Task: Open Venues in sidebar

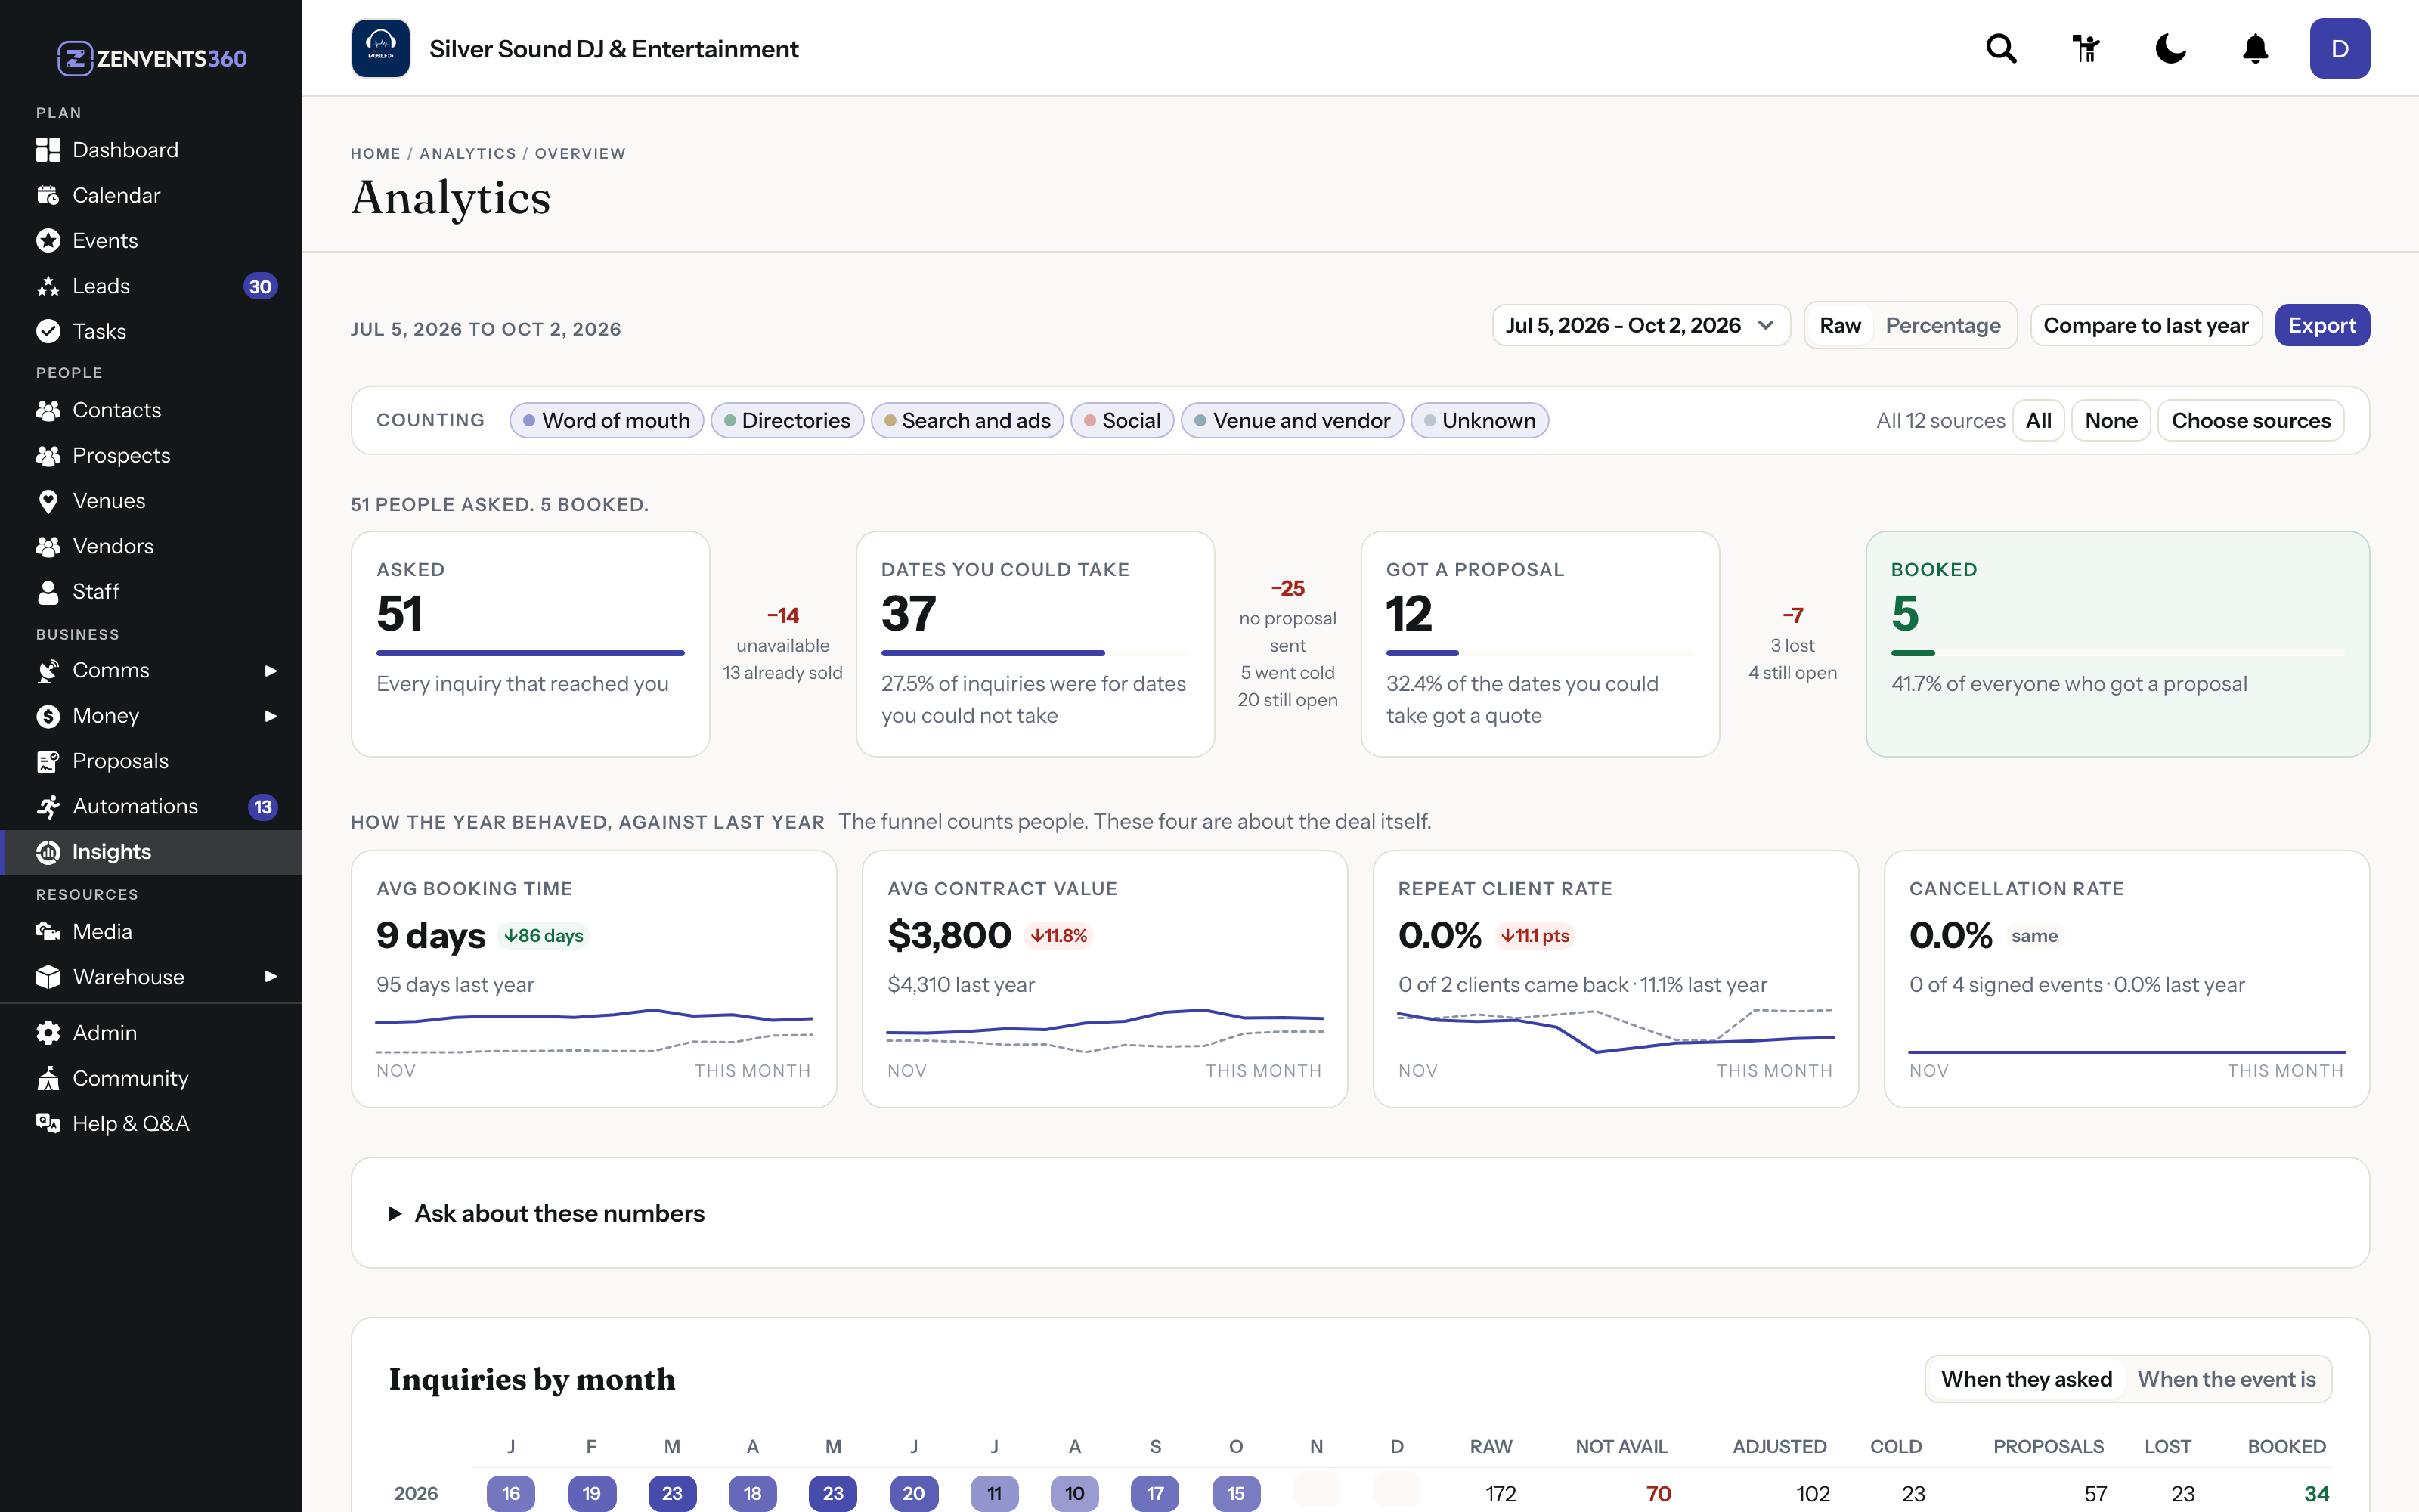Action: pos(151,501)
